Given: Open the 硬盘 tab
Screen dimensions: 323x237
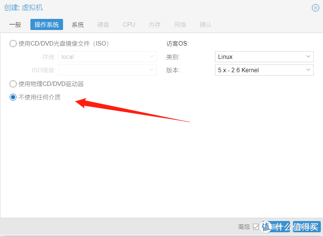Looking at the screenshot, I should click(x=103, y=24).
